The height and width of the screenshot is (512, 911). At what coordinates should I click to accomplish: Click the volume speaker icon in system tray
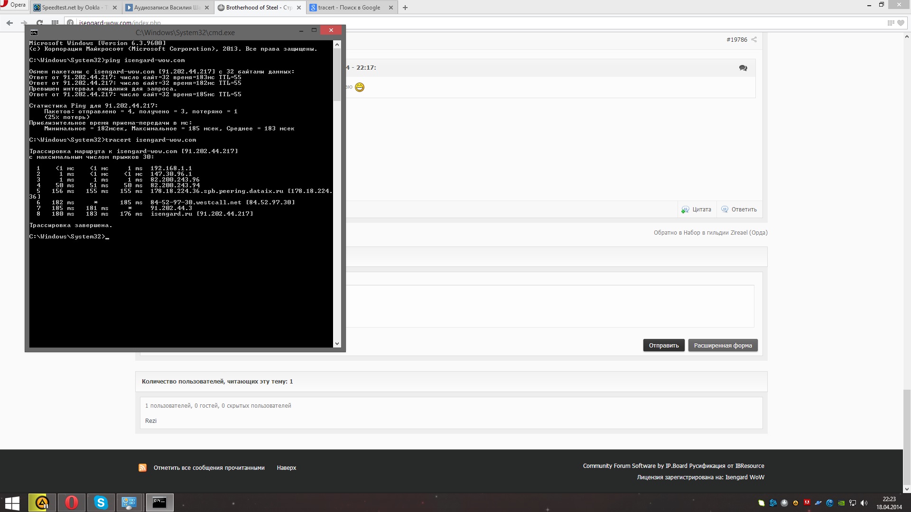point(864,503)
